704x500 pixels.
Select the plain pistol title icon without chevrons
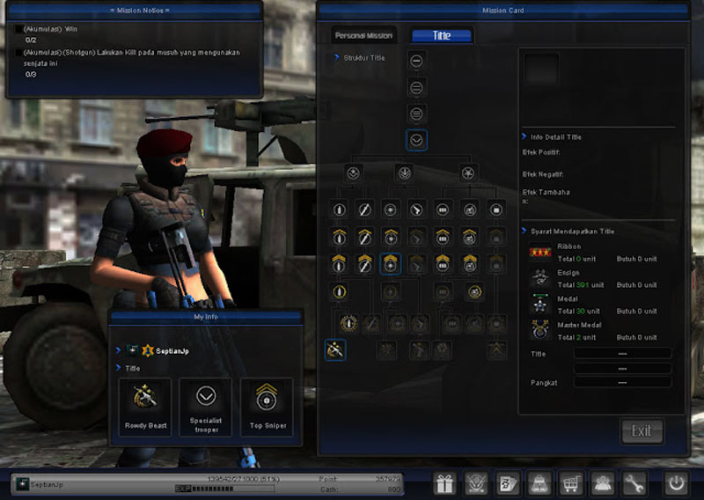(416, 210)
